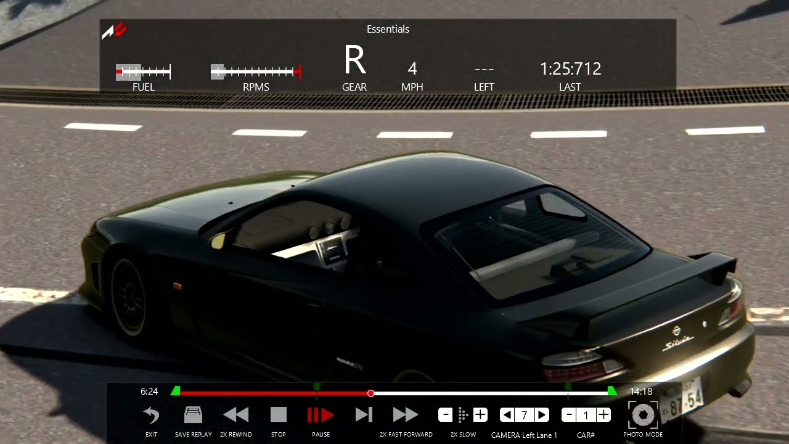
Task: Rewind the replay at 2X speed
Action: pyautogui.click(x=235, y=414)
